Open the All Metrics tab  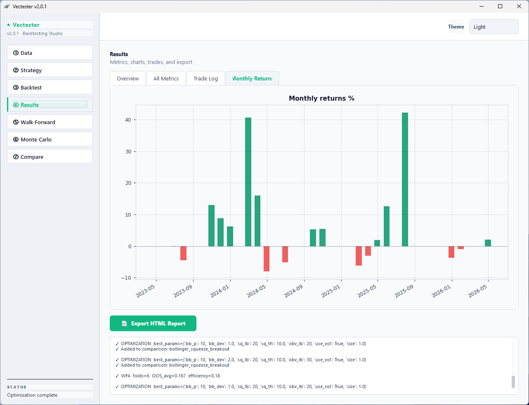[166, 78]
